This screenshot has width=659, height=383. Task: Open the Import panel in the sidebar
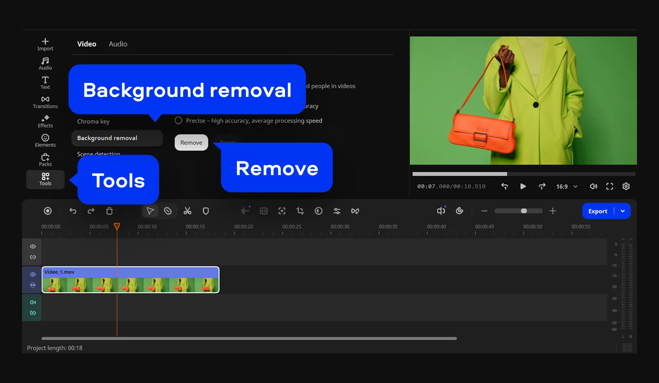[x=45, y=44]
